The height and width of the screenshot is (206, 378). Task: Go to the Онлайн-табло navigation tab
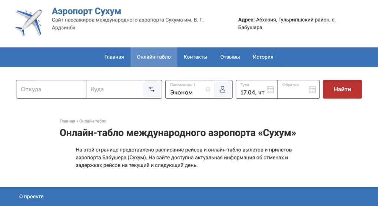[154, 57]
